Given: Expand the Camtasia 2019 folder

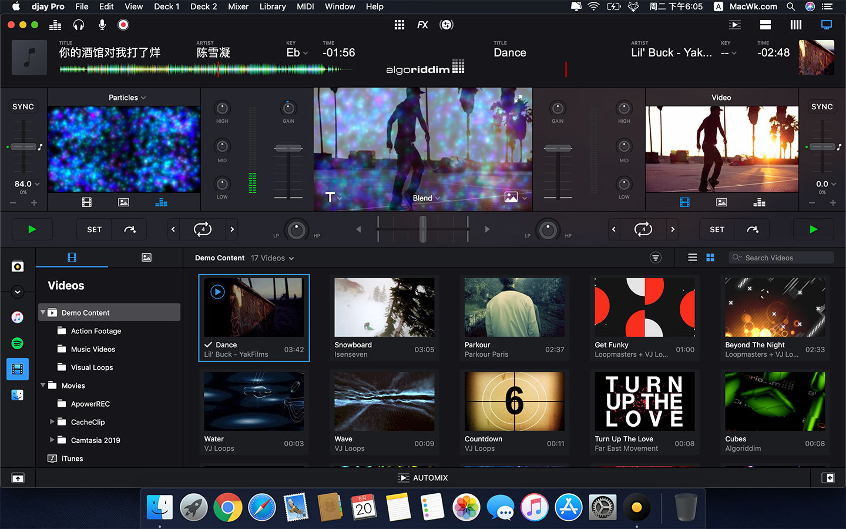Looking at the screenshot, I should point(52,440).
